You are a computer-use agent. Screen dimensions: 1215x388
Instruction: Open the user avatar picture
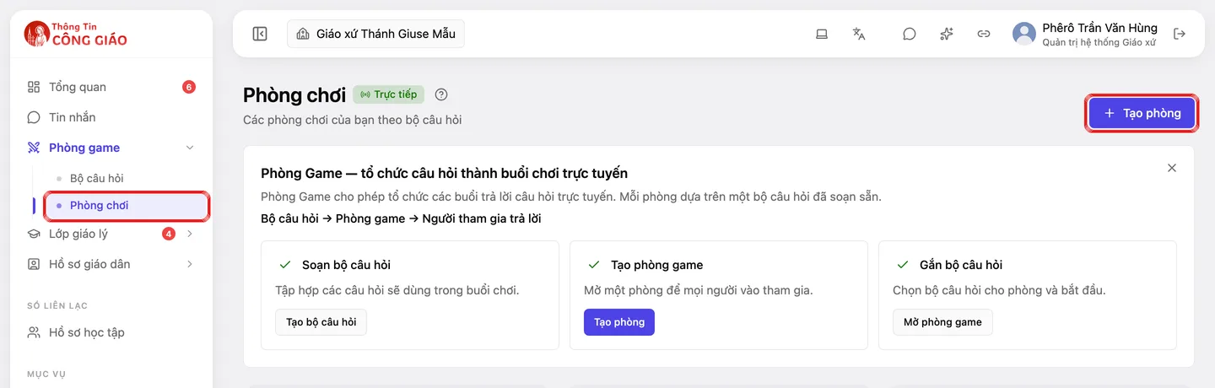tap(1024, 34)
